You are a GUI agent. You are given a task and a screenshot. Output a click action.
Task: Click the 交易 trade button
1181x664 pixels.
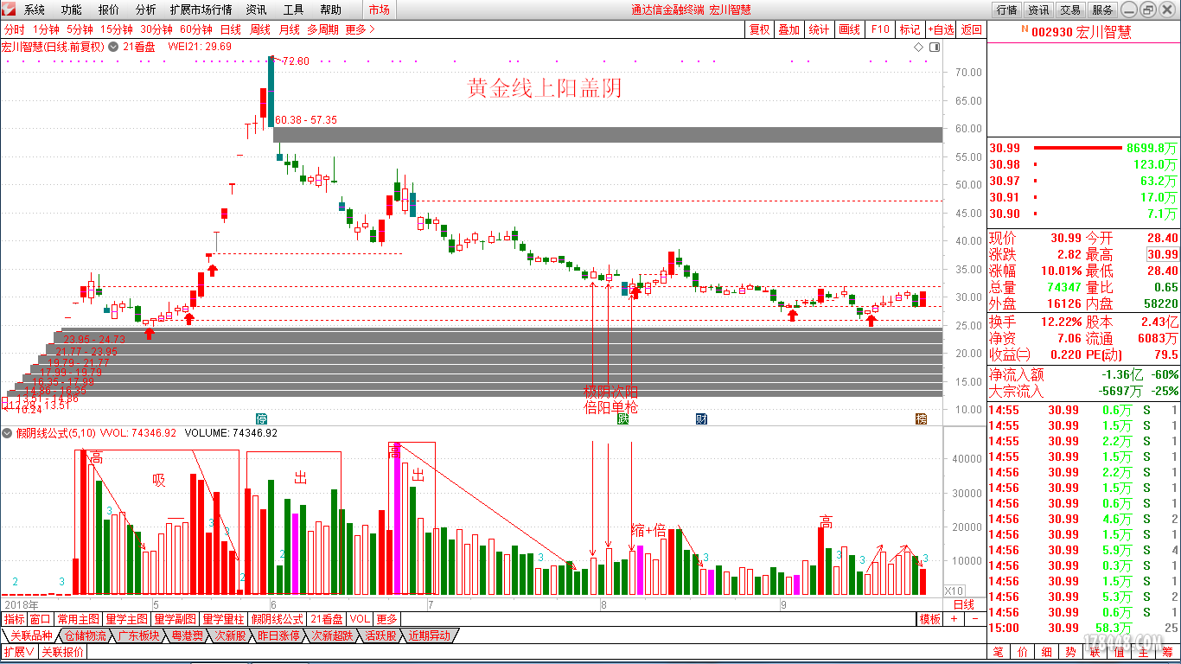coord(1070,10)
